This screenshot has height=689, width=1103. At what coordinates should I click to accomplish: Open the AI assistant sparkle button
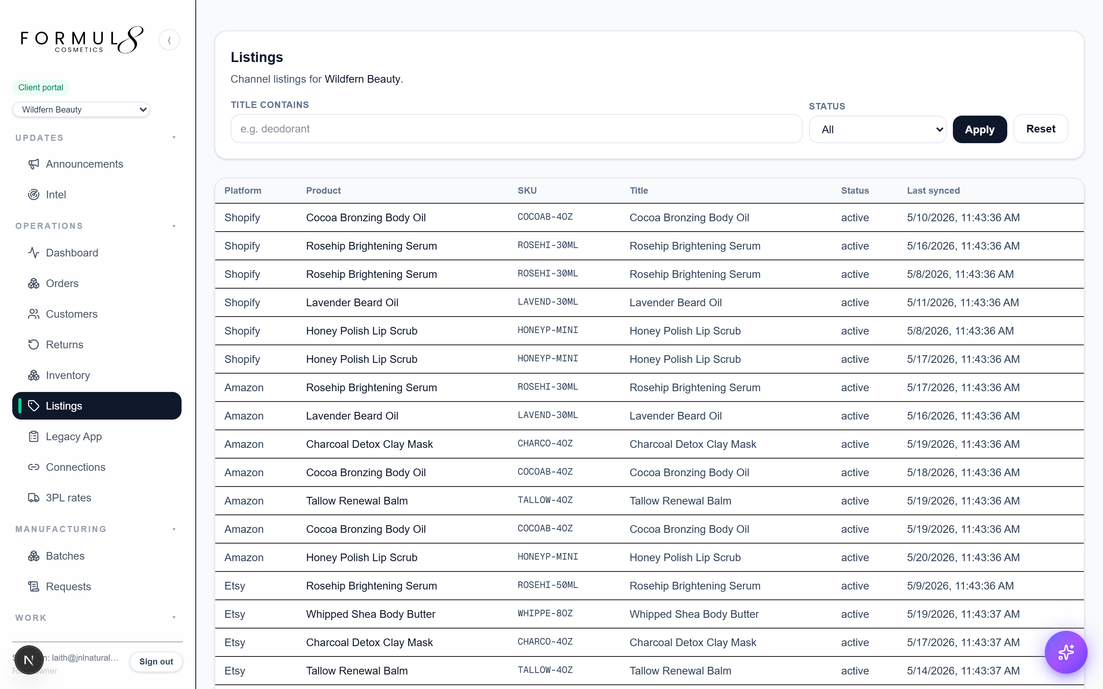1065,652
